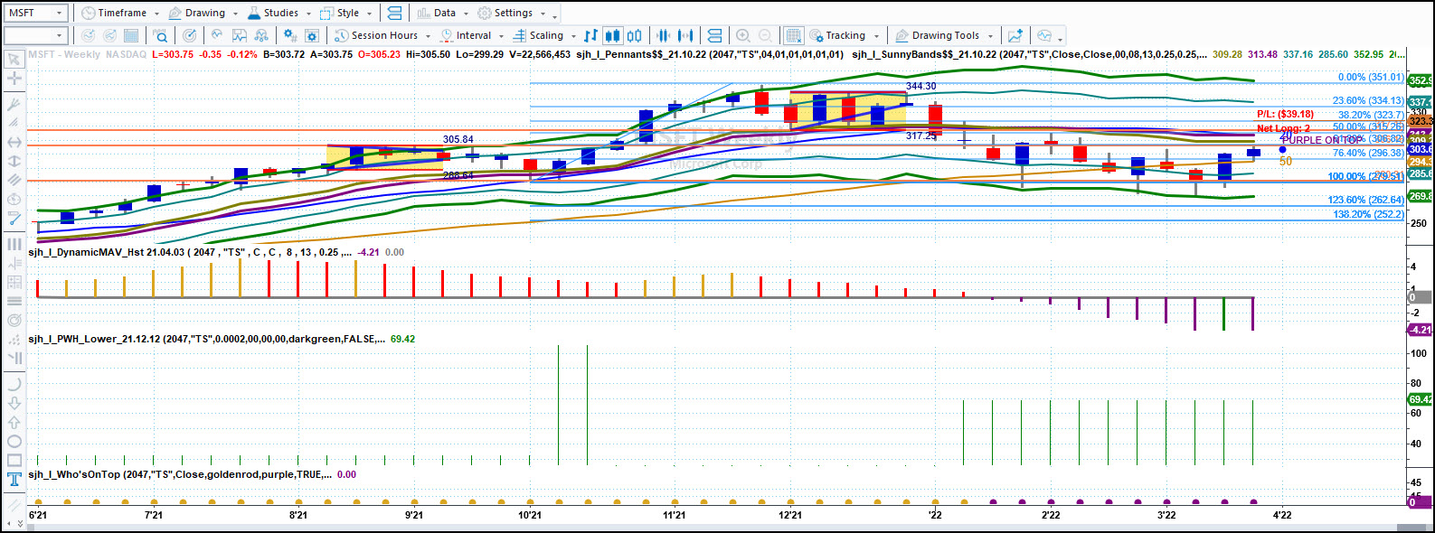The width and height of the screenshot is (1435, 533).
Task: Select the arc drawing tool
Action: coord(14,383)
